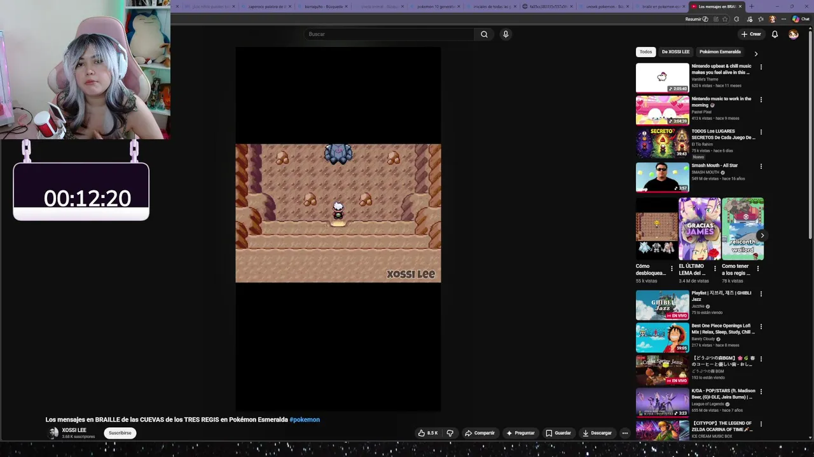Open CITYPOP Legend of Zelda video title
The image size is (814, 457).
(722, 426)
